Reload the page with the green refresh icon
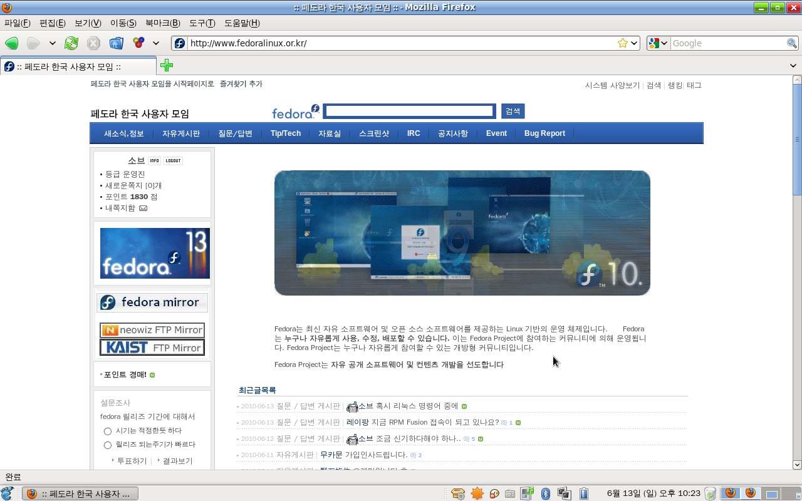The height and width of the screenshot is (501, 802). pyautogui.click(x=71, y=43)
